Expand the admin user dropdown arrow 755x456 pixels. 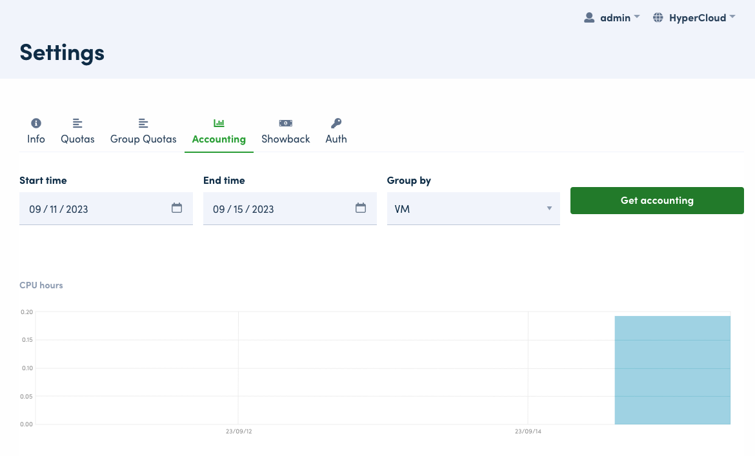click(637, 17)
